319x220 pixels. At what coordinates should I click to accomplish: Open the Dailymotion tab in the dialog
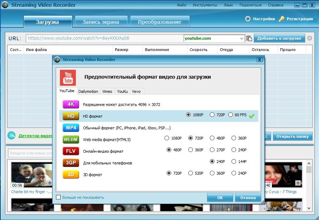[88, 91]
